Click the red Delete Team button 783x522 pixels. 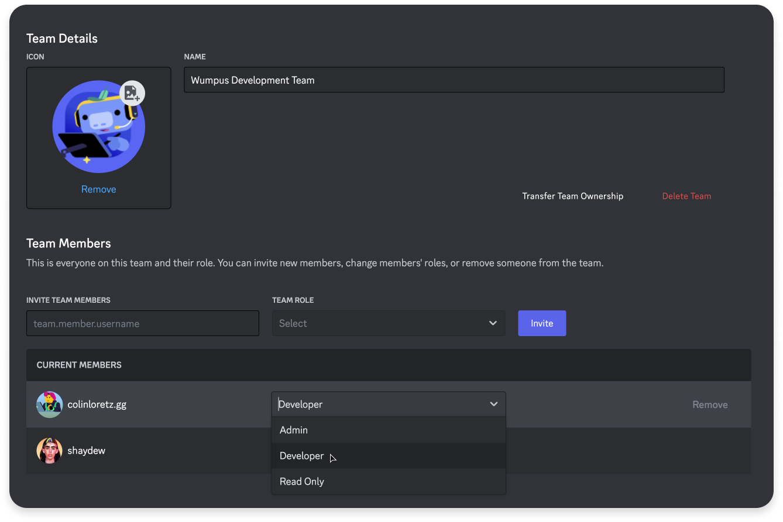pos(686,196)
